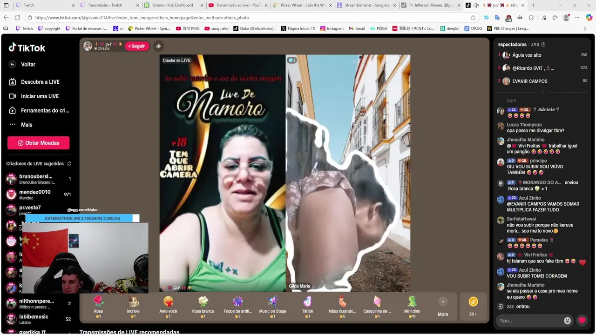596x335 pixels.
Task: Refresh suggested LIVE creators list
Action: tap(69, 164)
